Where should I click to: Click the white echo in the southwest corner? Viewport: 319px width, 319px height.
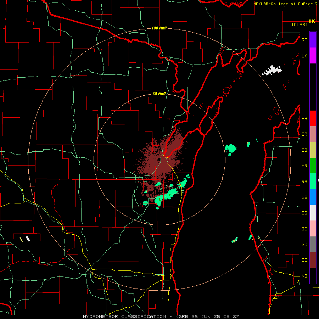28,239
